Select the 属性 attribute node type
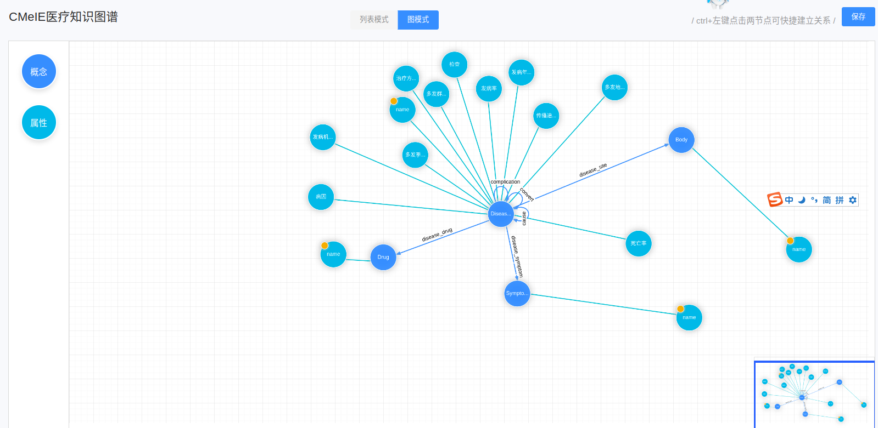The image size is (878, 428). 39,122
